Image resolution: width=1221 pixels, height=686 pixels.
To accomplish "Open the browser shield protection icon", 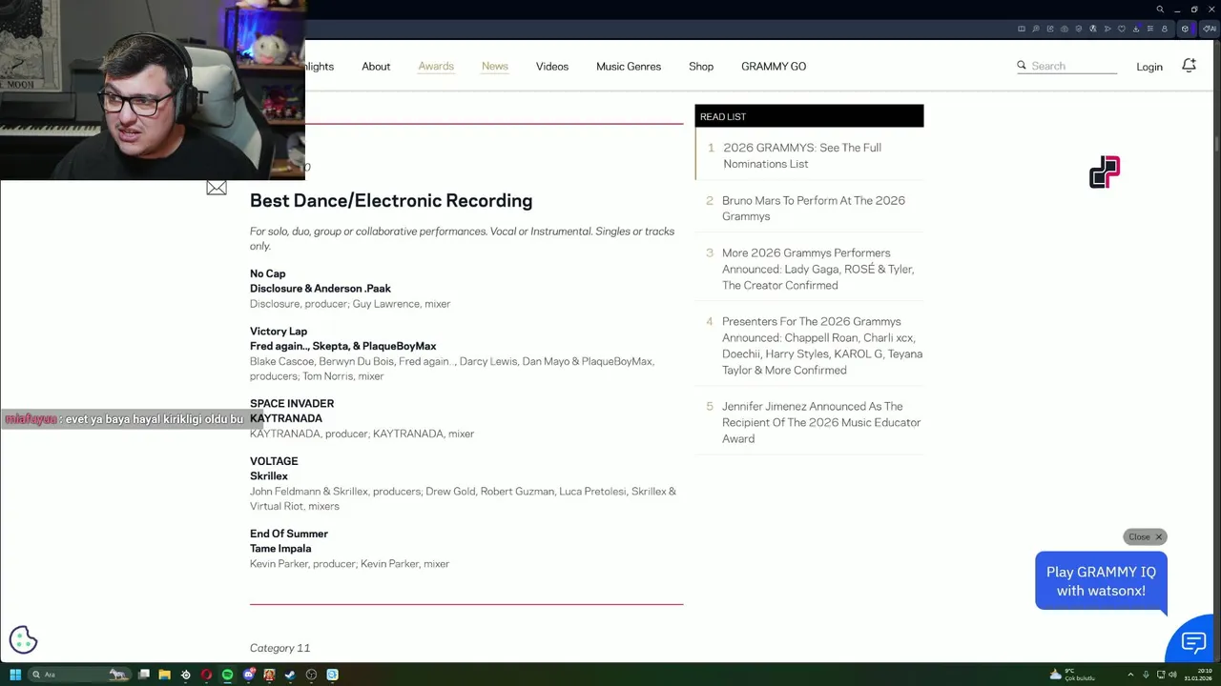I will tap(1079, 29).
